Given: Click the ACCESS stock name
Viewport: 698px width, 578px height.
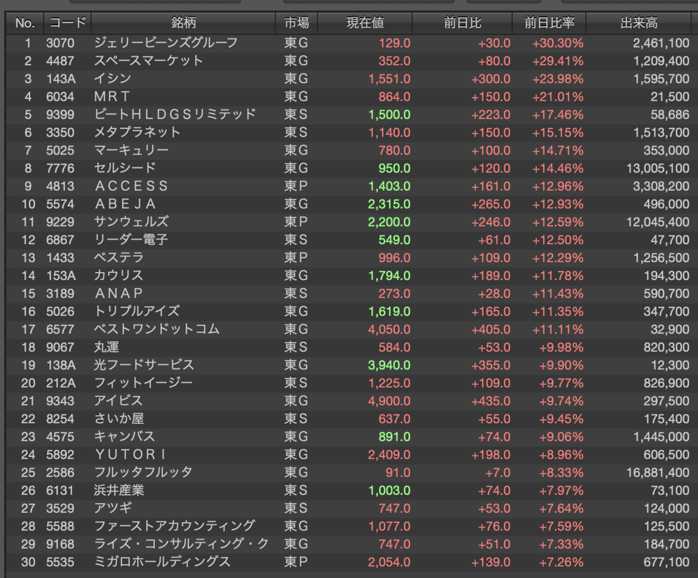Looking at the screenshot, I should pos(131,186).
